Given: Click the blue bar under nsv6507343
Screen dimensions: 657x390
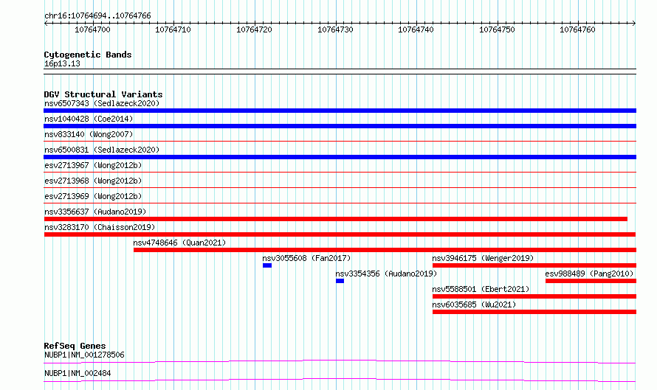Looking at the screenshot, I should tap(340, 111).
